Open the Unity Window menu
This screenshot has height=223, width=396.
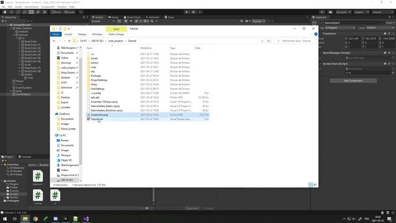coord(62,7)
